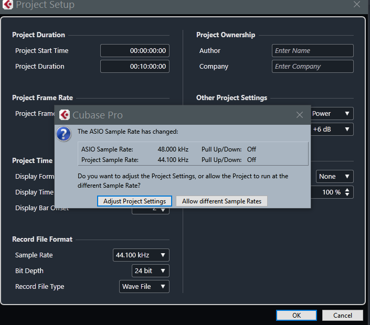Viewport: 370px width, 325px height.
Task: Edit the Project Duration time field
Action: click(135, 66)
